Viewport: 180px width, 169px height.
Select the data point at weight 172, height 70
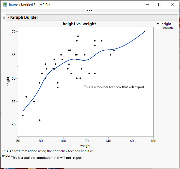click(x=144, y=31)
